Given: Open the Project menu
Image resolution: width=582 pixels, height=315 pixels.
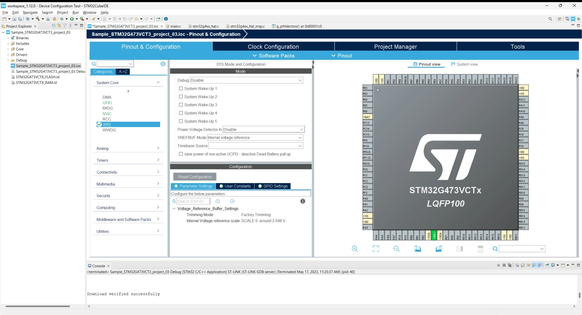Looking at the screenshot, I should pos(62,12).
